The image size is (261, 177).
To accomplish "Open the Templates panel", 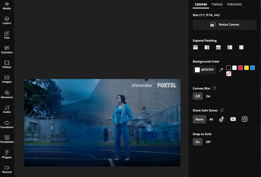I will [x=7, y=139].
